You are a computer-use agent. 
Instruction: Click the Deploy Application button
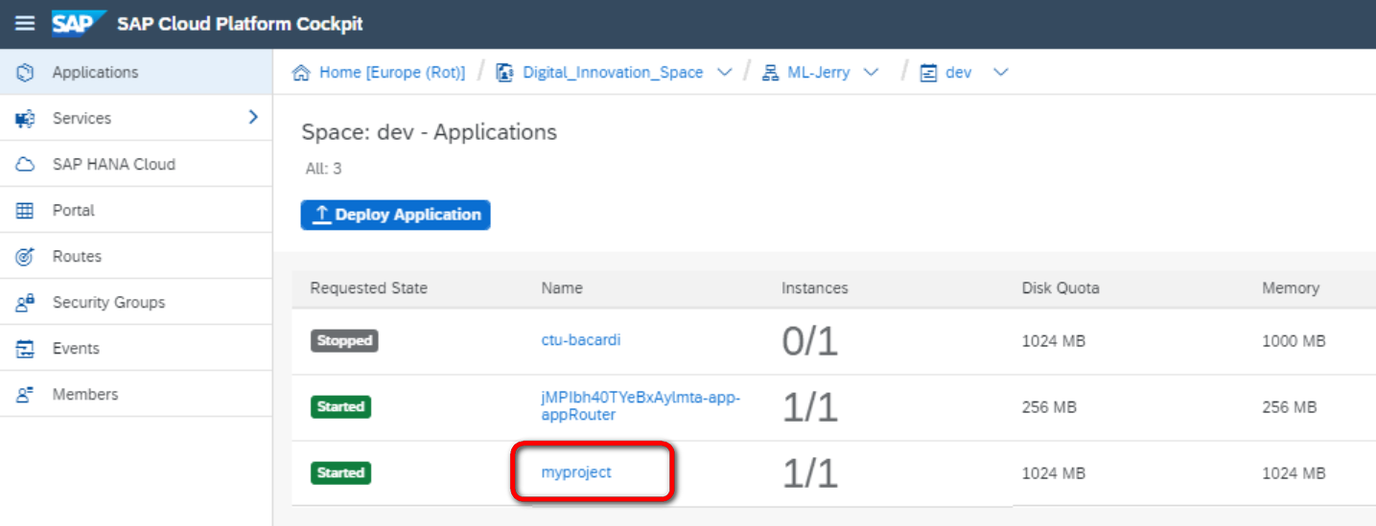click(x=395, y=215)
